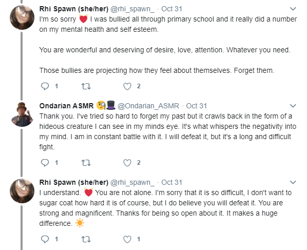Viewport: 307px width, 250px height.
Task: Retweet Rhi Spawn's first tweet
Action: tap(86, 86)
